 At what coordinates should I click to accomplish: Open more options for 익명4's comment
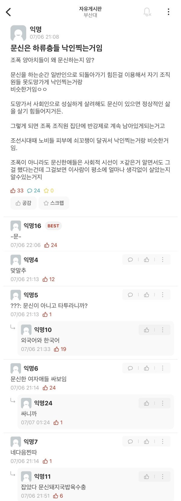click(163, 260)
